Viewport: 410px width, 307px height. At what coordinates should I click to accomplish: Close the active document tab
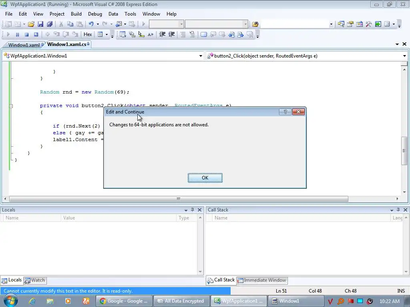click(404, 44)
